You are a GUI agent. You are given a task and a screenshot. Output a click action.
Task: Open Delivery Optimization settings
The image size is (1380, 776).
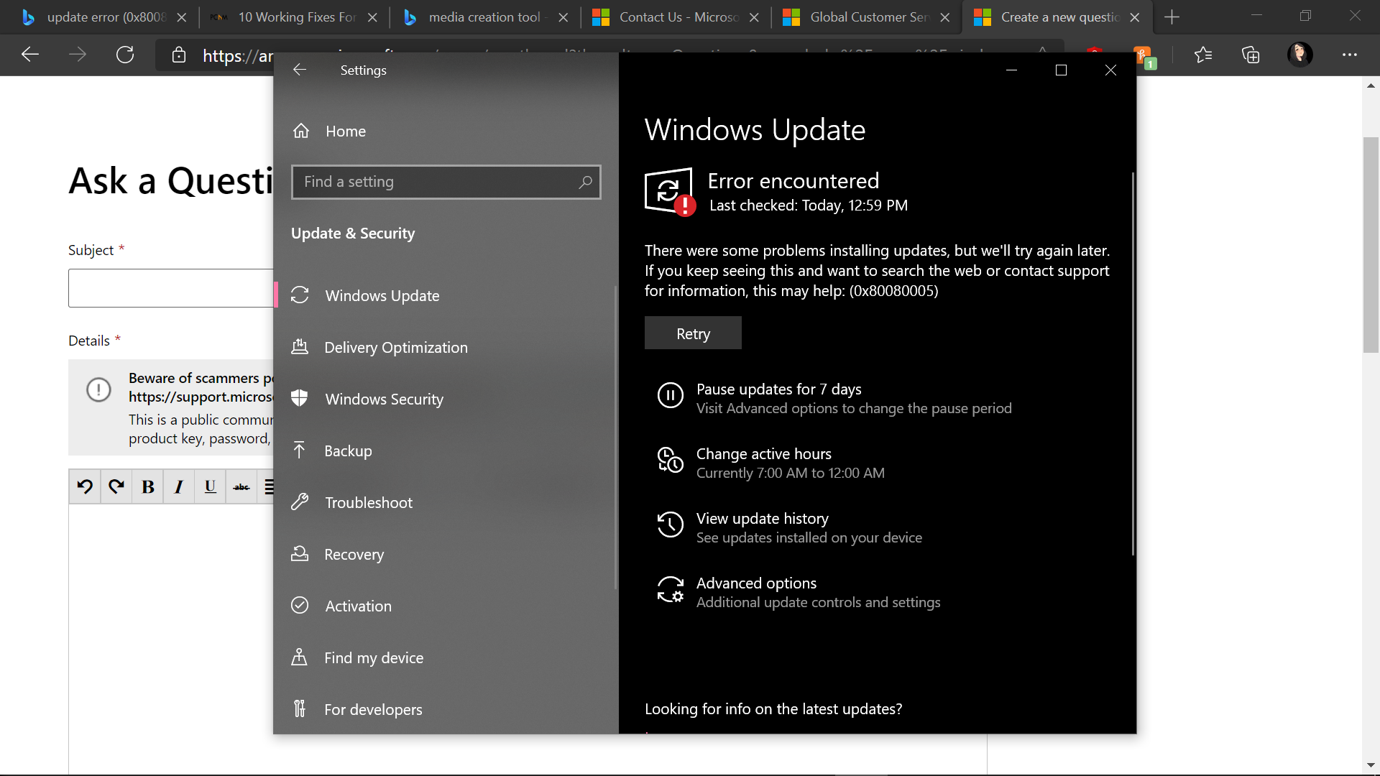(395, 347)
